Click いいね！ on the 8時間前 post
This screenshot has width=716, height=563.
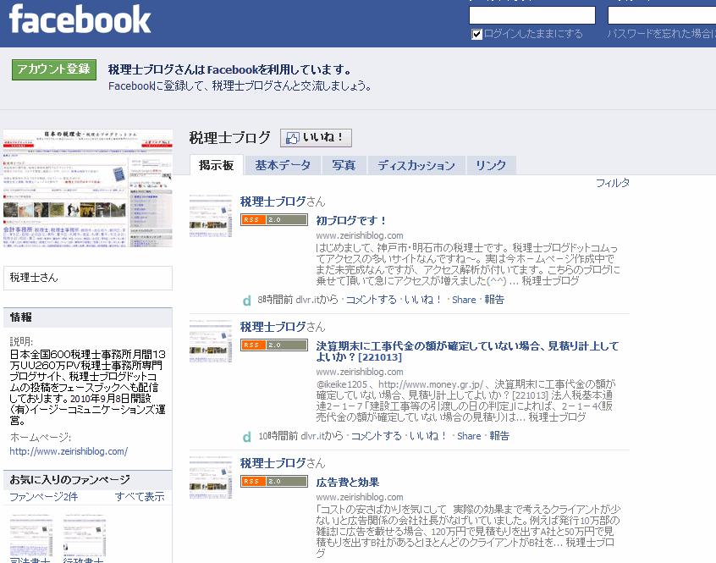pyautogui.click(x=423, y=300)
